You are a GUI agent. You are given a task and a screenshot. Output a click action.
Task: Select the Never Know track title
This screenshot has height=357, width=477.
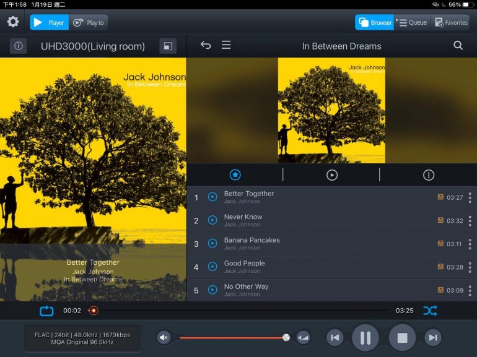pyautogui.click(x=243, y=217)
